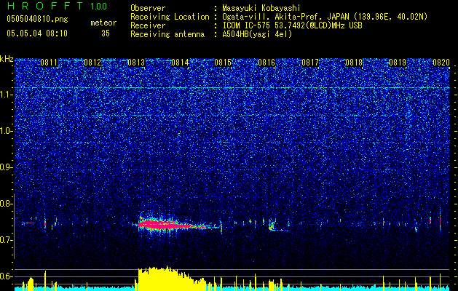Screen dimensions: 458x291
Task: Click the 0.8 frequency axis label
Action: coord(6,204)
